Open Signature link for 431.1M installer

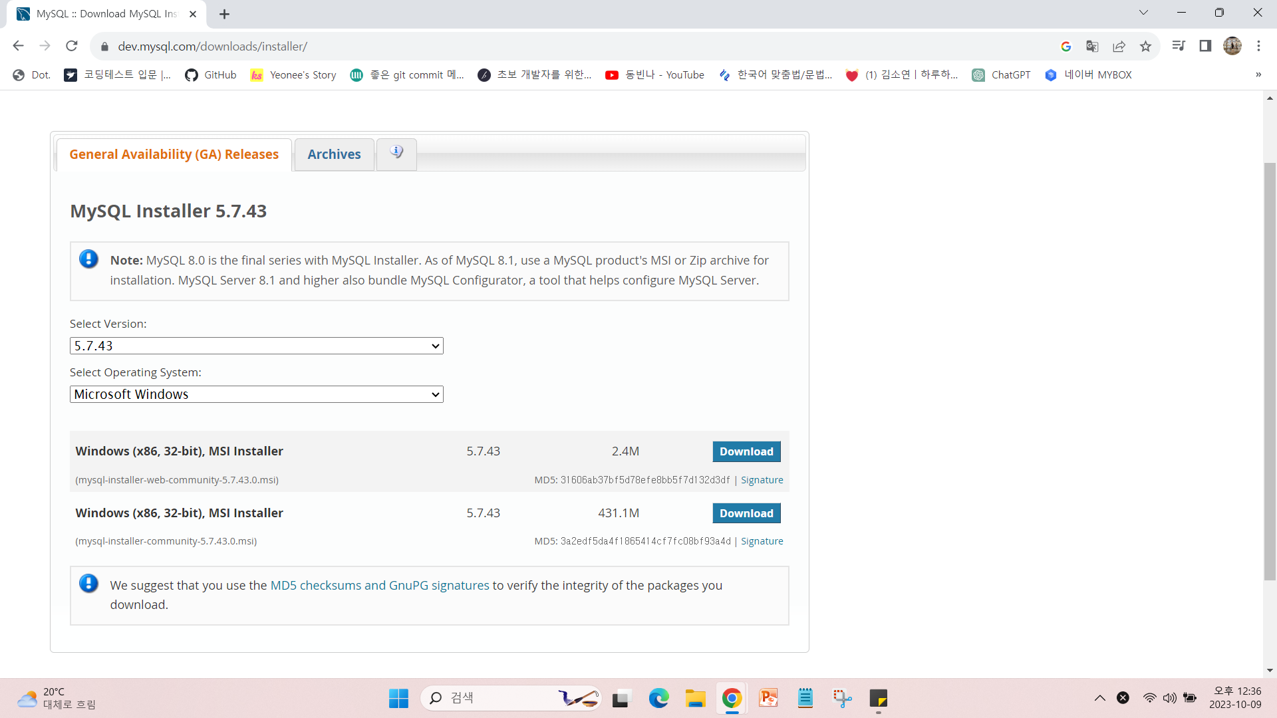pyautogui.click(x=762, y=541)
